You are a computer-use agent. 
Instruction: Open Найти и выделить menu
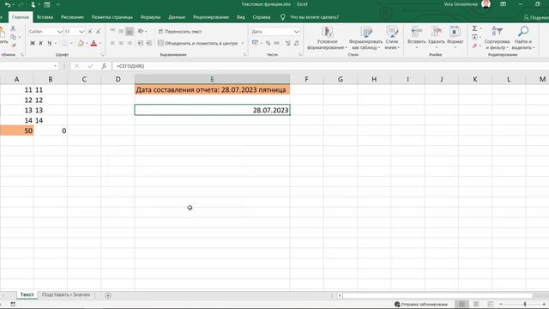click(523, 38)
